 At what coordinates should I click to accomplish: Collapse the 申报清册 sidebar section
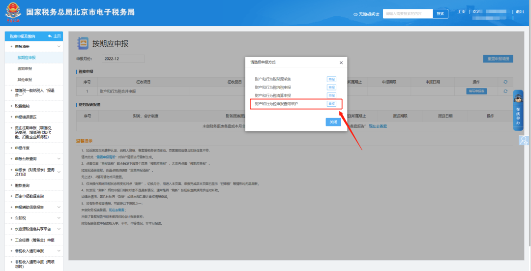point(59,47)
